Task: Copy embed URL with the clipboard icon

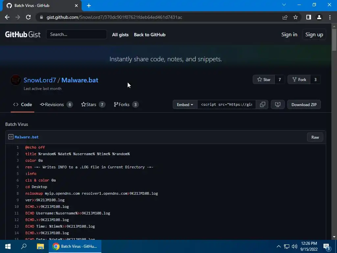Action: [262, 104]
